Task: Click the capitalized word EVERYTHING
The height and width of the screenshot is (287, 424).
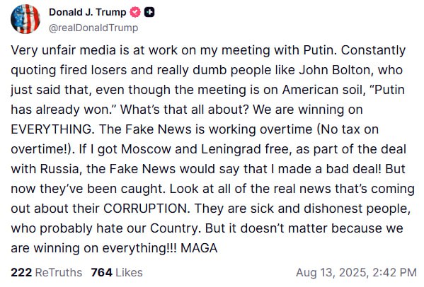Action: 52,129
